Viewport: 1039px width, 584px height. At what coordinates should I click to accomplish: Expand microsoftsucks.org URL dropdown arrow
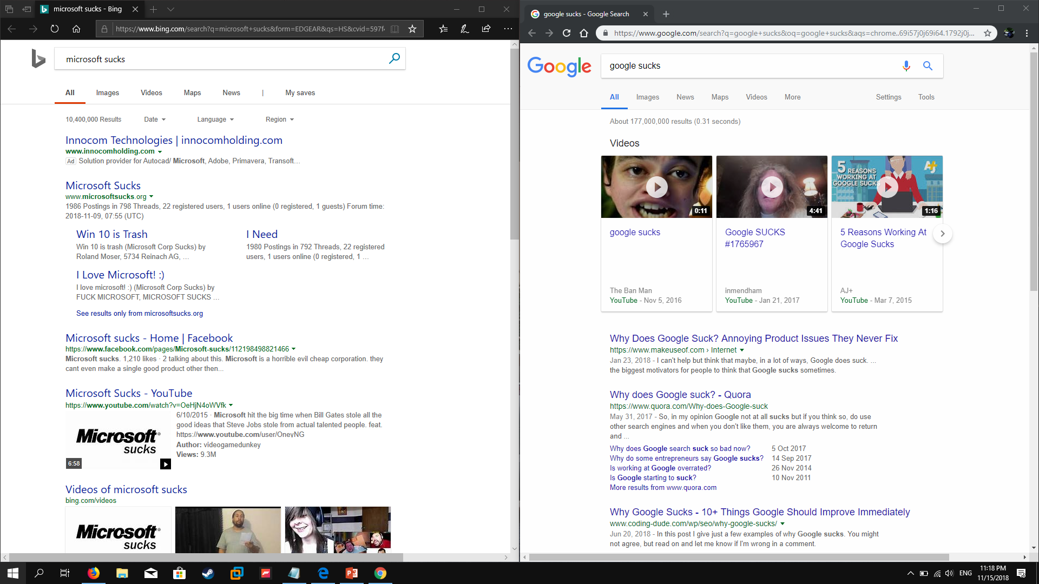(x=152, y=197)
